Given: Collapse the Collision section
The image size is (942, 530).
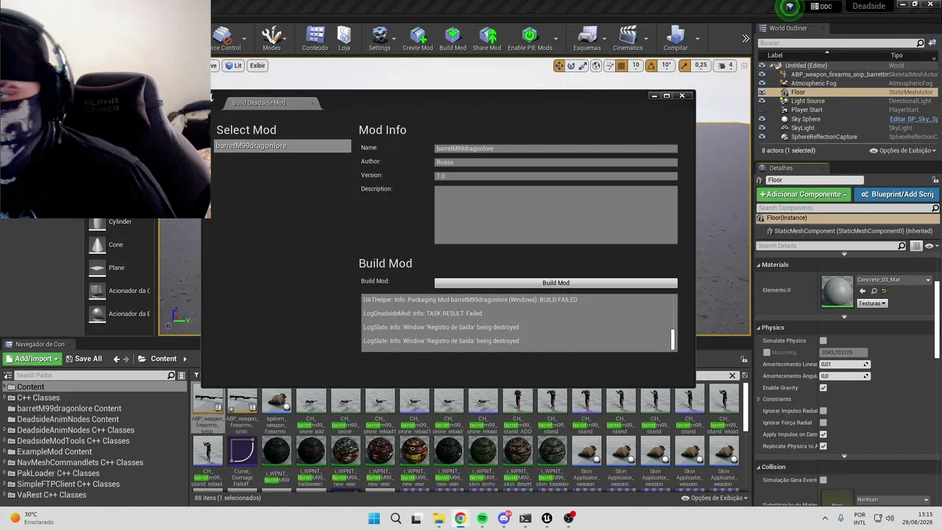Looking at the screenshot, I should [x=758, y=467].
